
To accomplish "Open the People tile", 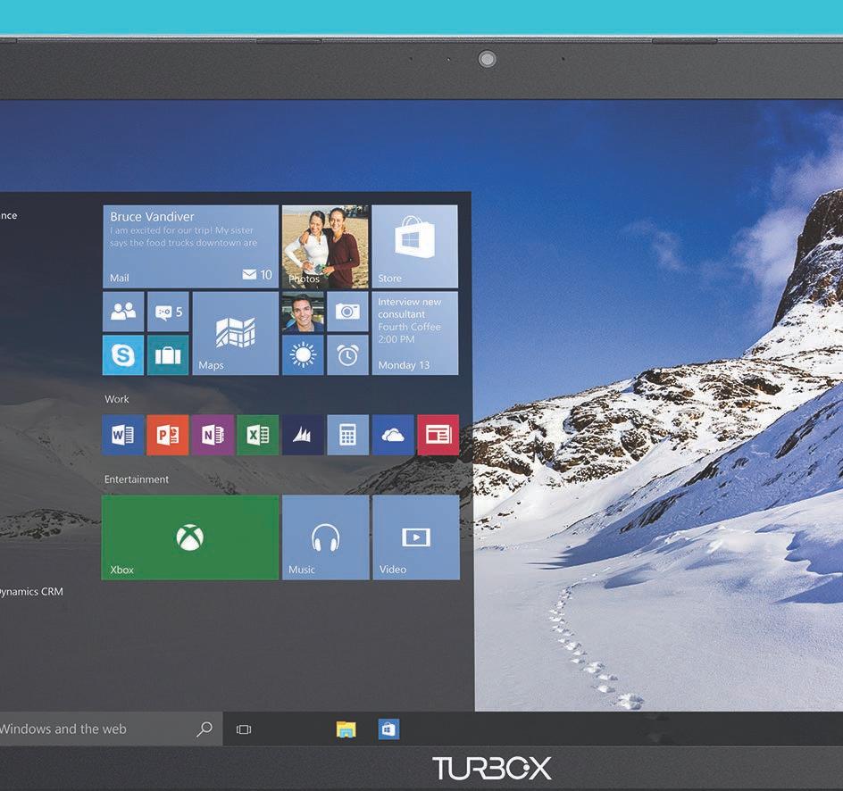I will point(123,312).
